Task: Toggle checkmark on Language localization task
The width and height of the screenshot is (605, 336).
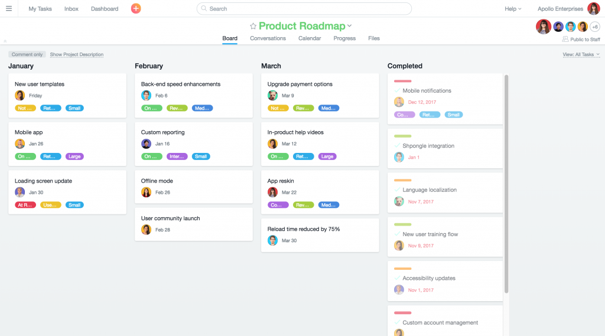Action: coord(397,190)
